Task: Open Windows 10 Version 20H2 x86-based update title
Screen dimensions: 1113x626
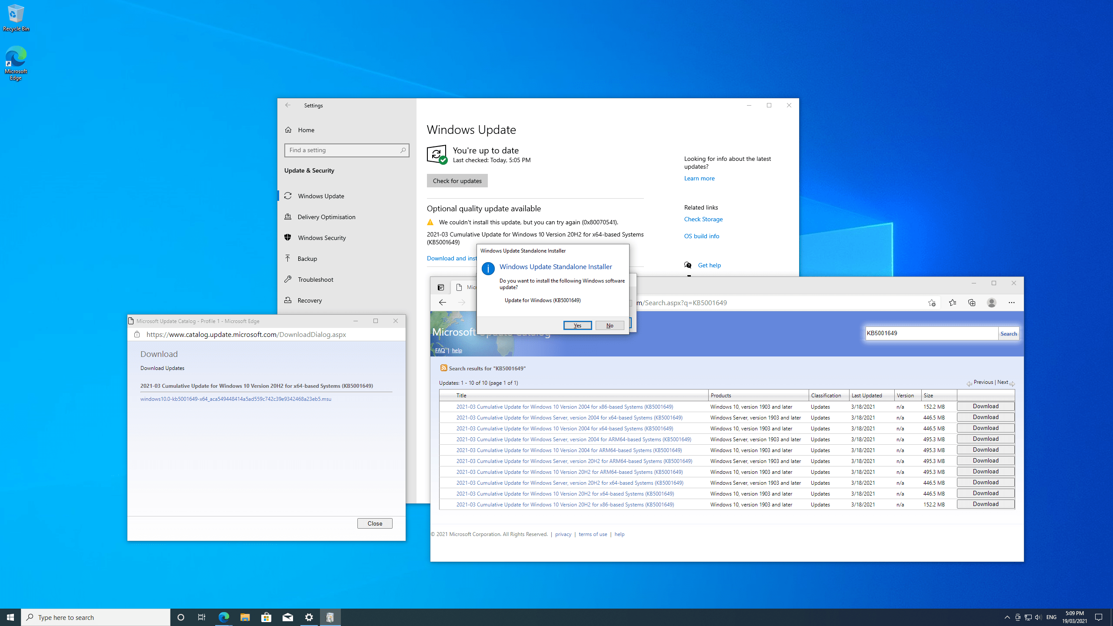Action: pyautogui.click(x=565, y=504)
